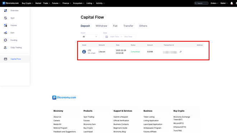
Task: Open the Buy Crypto menu dropdown
Action: (27, 3)
